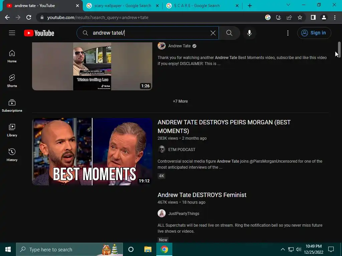This screenshot has width=342, height=256.
Task: Play the Tristan trolling Luc thumbnail
Action: tap(92, 66)
